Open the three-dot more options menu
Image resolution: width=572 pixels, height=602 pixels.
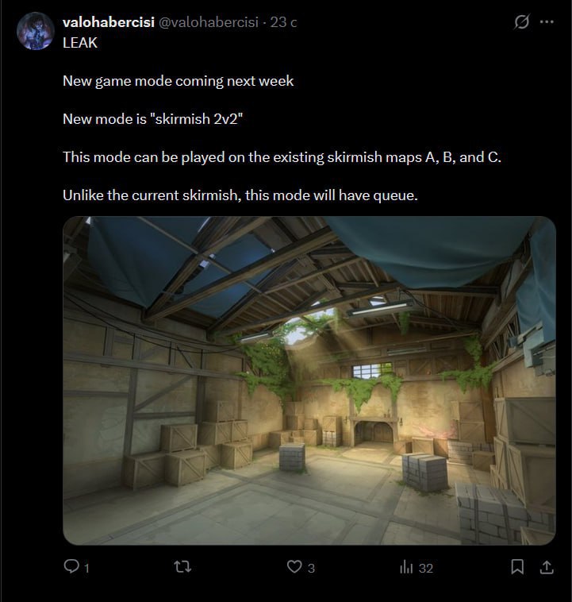click(547, 21)
